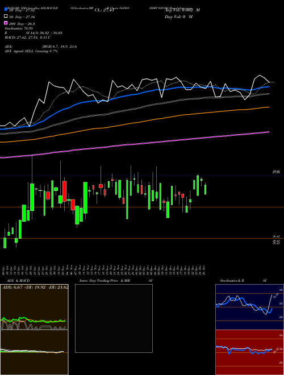Select the '20 Day - 27.32' legend text
Screen dimensions: 284x375
click(x=22, y=10)
